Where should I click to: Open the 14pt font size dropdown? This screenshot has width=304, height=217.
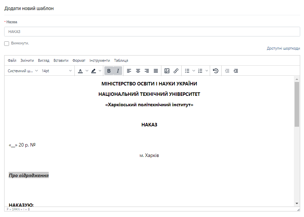57,71
